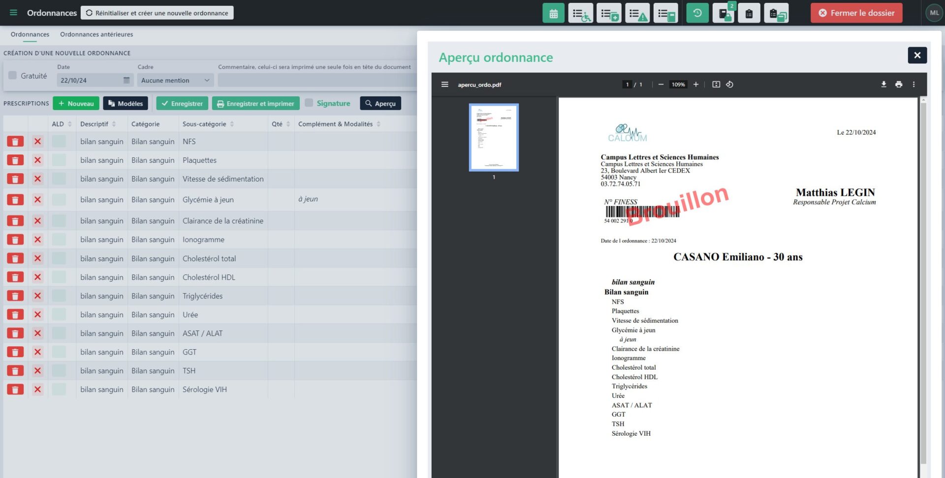Click the list with wheelchair icon
This screenshot has width=945, height=478.
(581, 13)
